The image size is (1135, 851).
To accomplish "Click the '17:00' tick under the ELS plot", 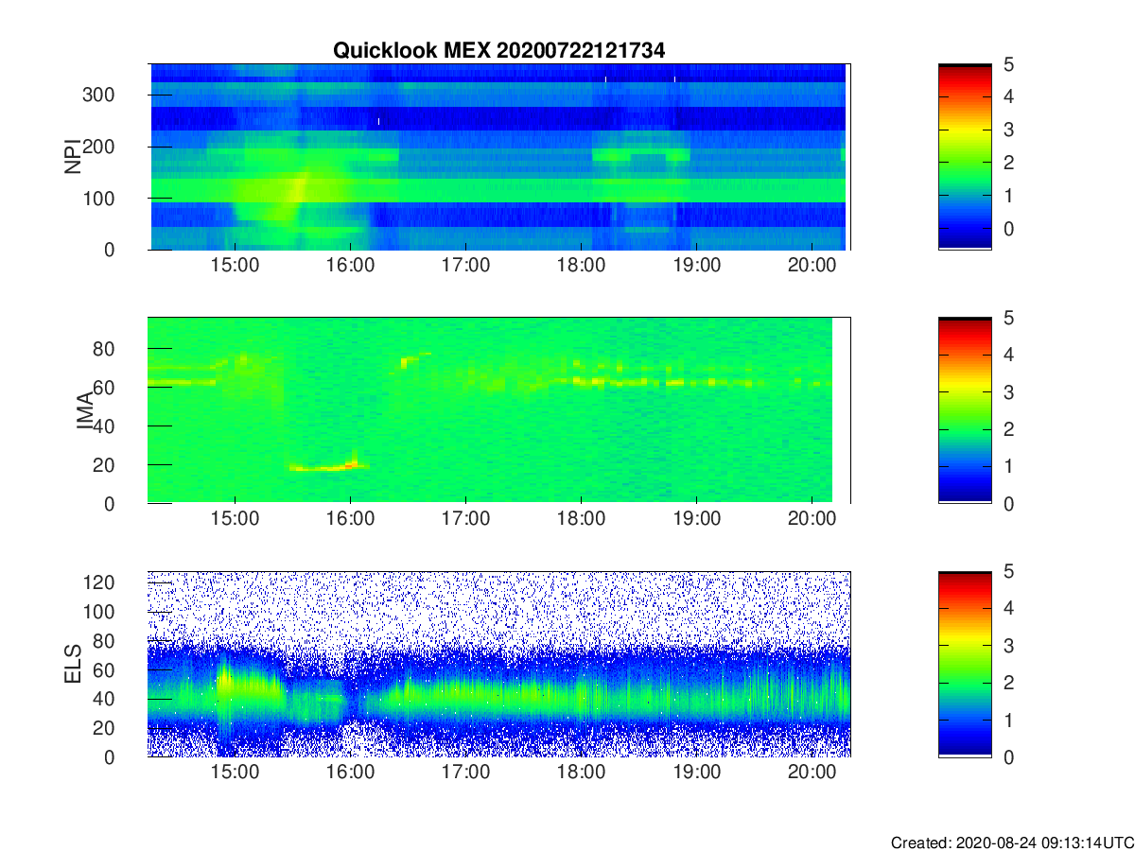I will coord(465,773).
